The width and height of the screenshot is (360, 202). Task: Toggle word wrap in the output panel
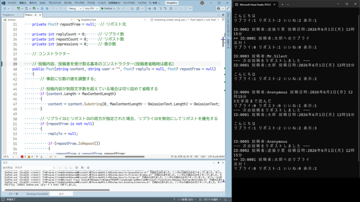point(82,168)
